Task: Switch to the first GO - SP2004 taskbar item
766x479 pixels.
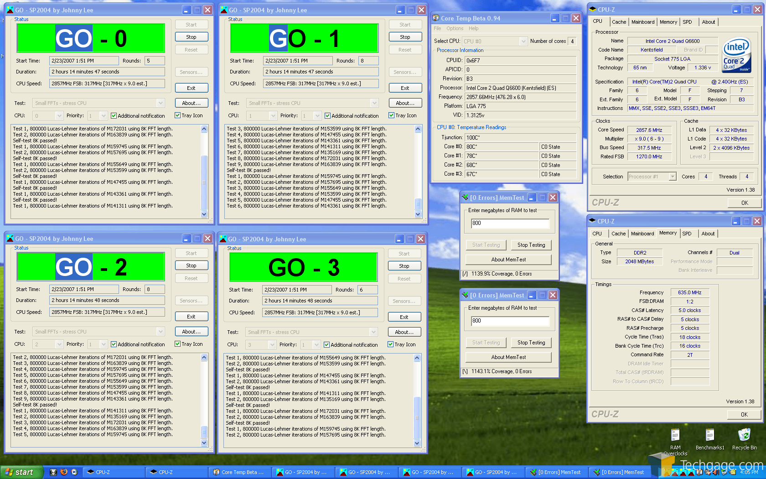Action: click(303, 472)
